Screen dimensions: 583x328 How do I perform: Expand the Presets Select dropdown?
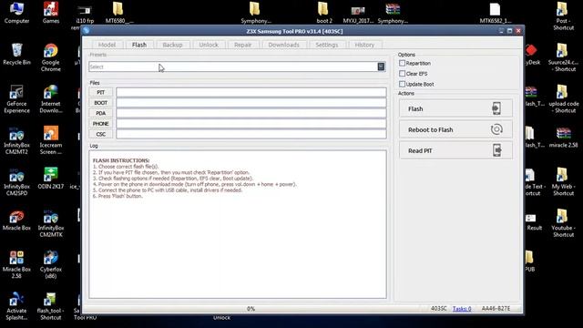237,67
